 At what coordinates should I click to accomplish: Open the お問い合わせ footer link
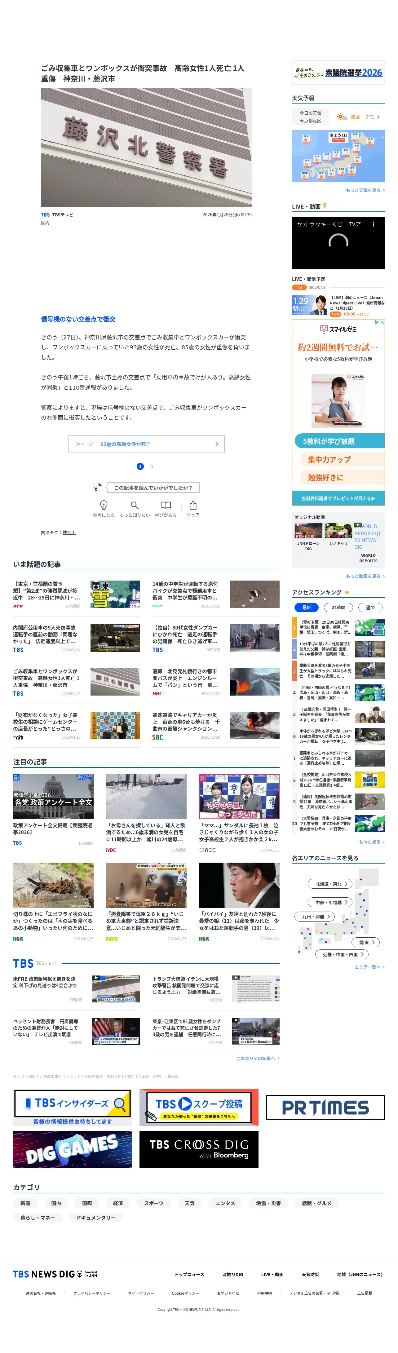(x=228, y=1293)
